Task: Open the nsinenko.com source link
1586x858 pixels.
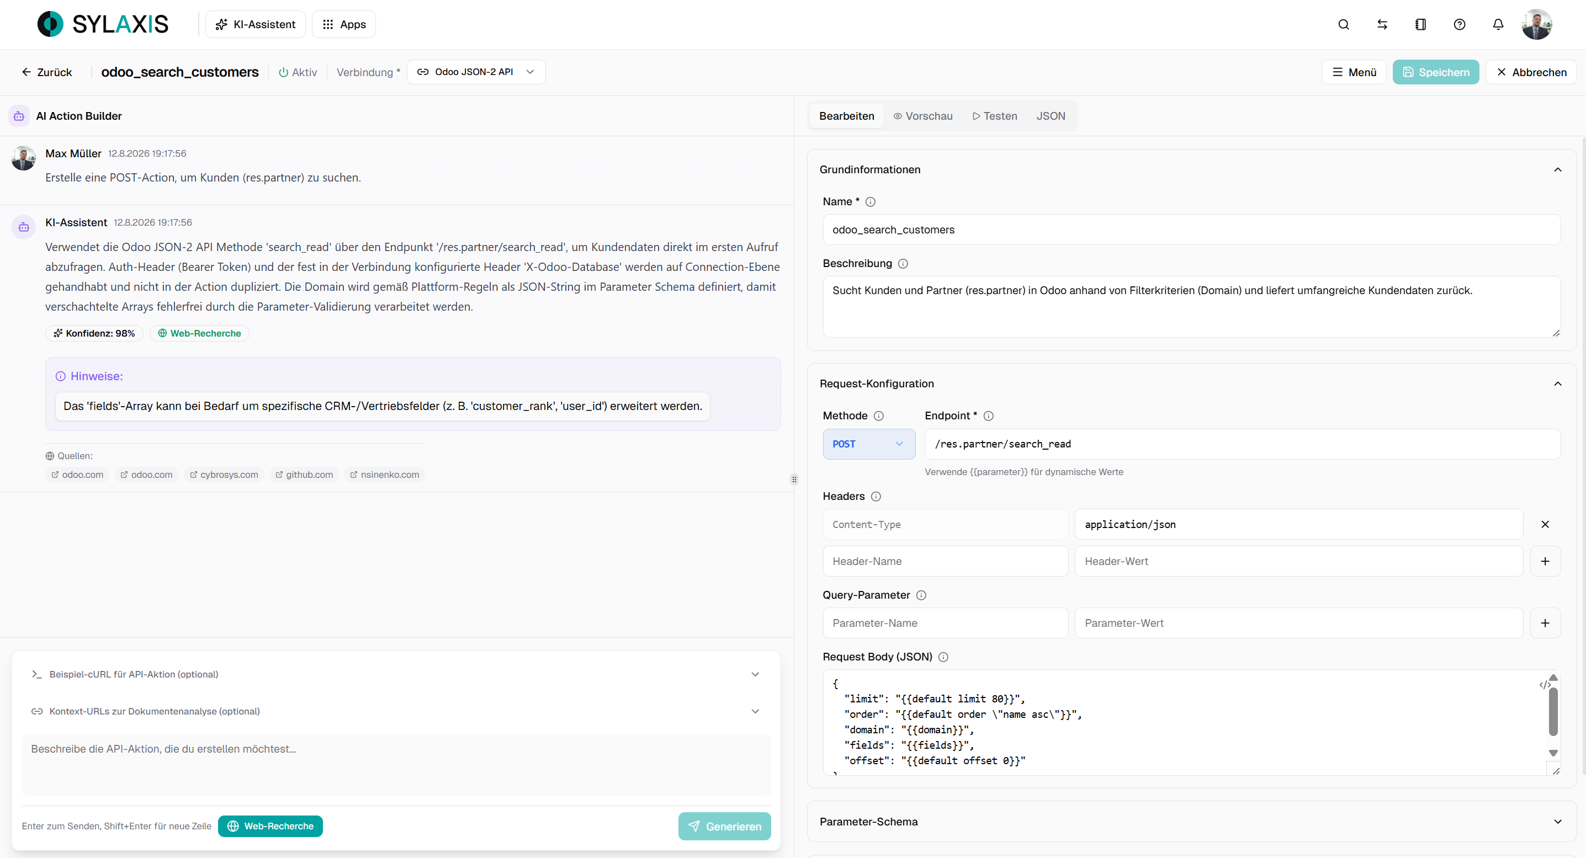Action: (x=385, y=475)
